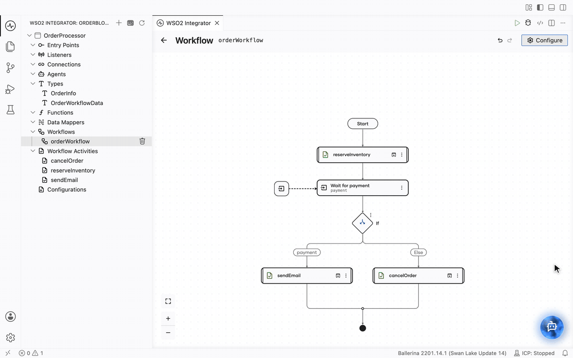Close the WSO2 Integrator tab
This screenshot has width=573, height=358.
(x=217, y=23)
